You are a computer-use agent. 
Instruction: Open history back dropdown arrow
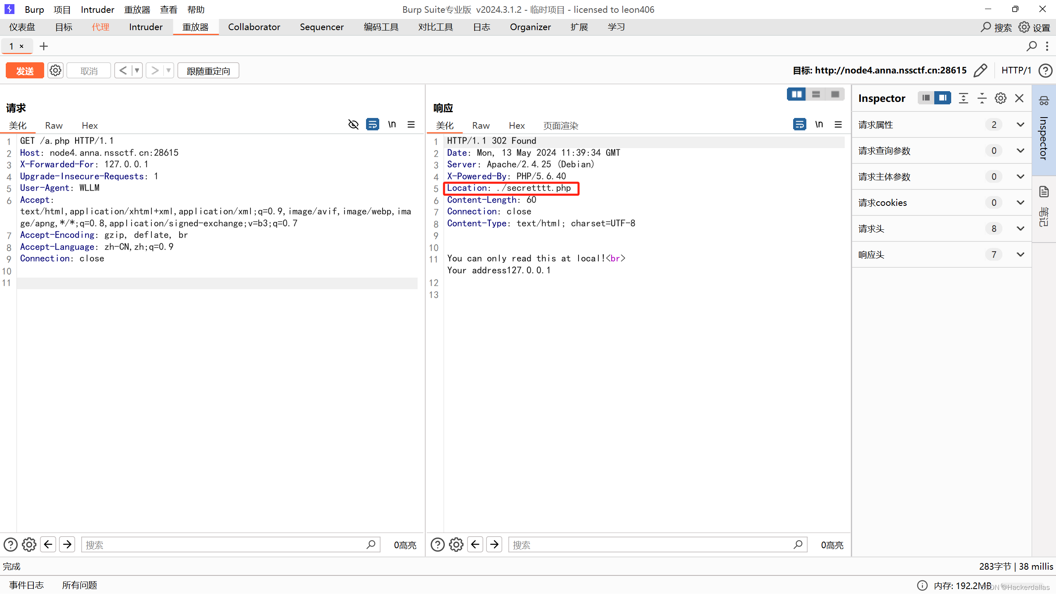[x=137, y=71]
